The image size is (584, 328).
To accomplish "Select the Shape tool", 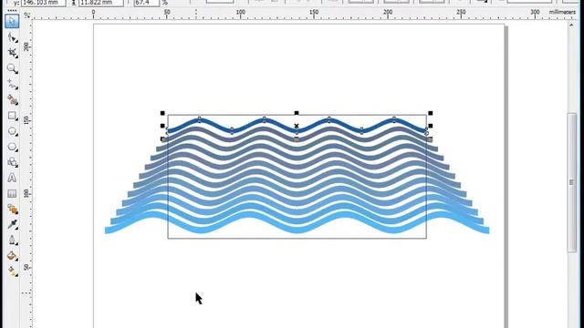I will click(12, 37).
